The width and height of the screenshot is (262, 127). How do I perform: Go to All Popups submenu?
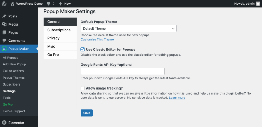click(11, 58)
